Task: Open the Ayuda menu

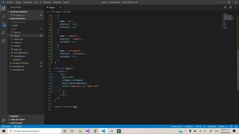Action: pyautogui.click(x=66, y=2)
